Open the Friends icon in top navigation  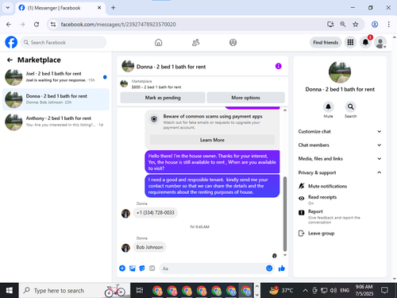click(x=195, y=42)
